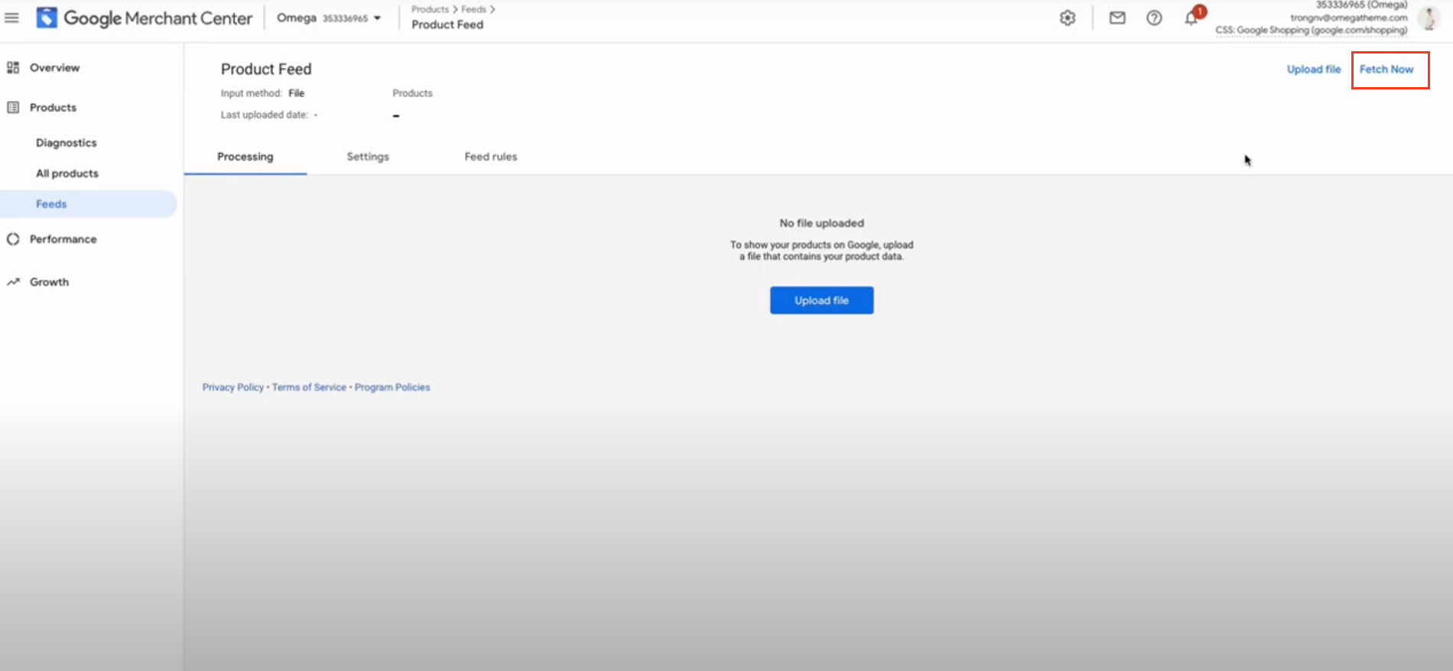Viewport: 1453px width, 671px height.
Task: Click Feeds breadcrumb link
Action: point(473,9)
